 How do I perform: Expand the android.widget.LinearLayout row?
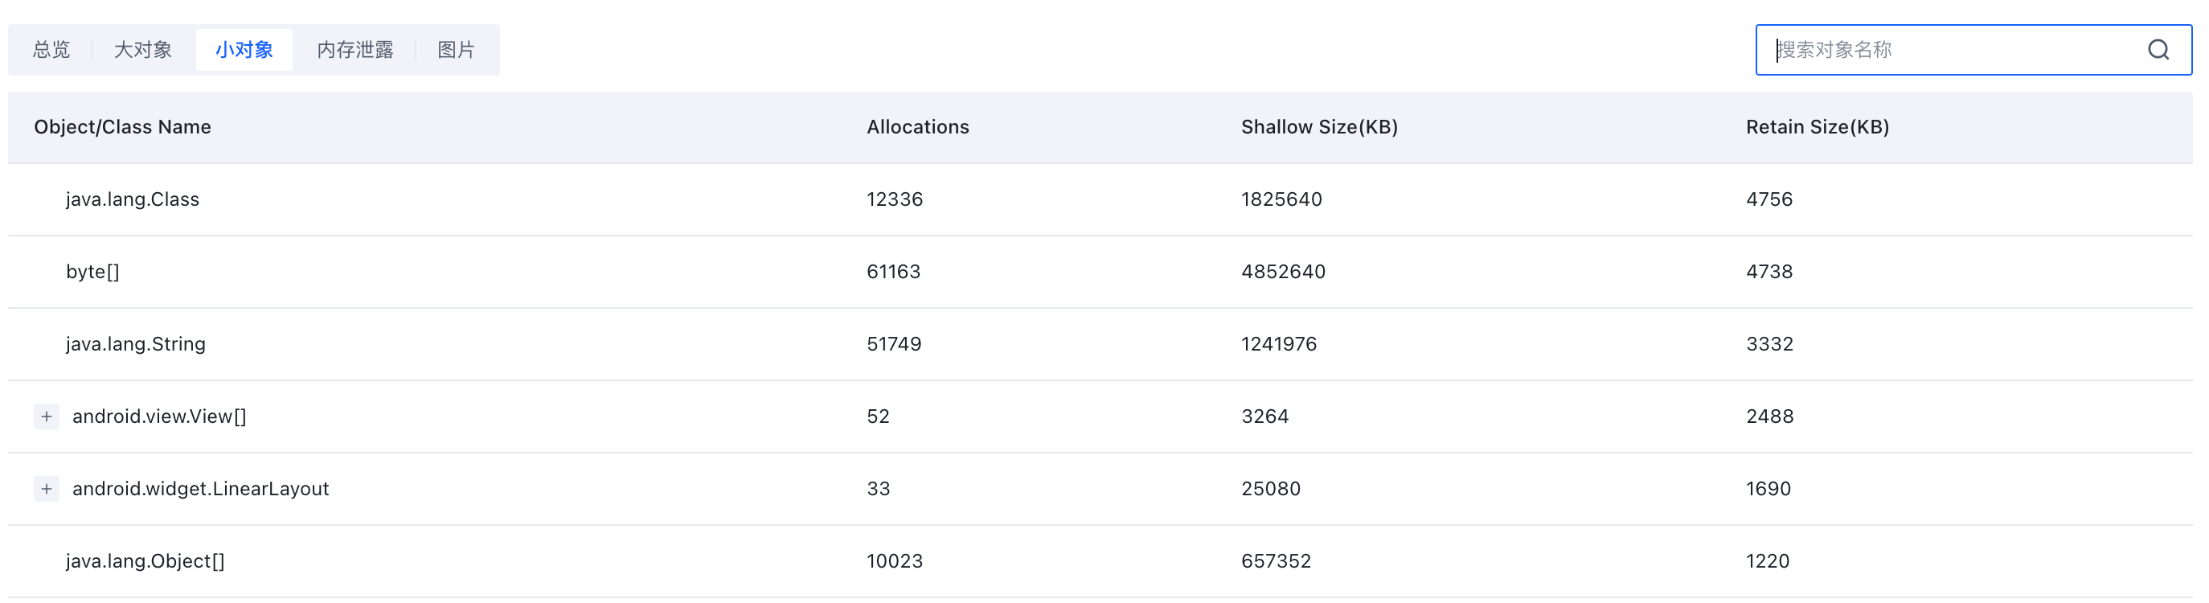[x=47, y=489]
